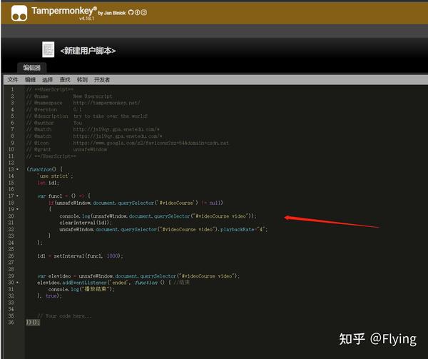Screen dimensions: 428x359
Task: Click the 'use strict' code line
Action: click(56, 176)
